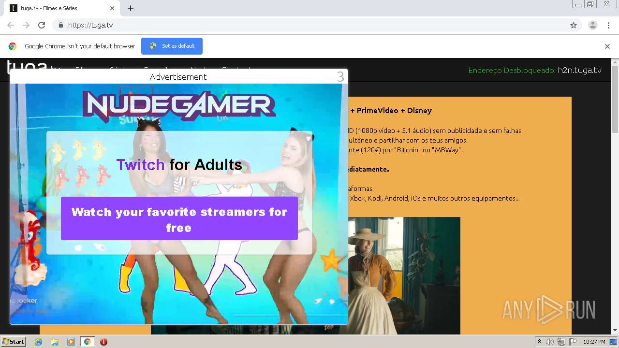
Task: Click the taskbar clock showing 10:27 PM
Action: tap(594, 342)
